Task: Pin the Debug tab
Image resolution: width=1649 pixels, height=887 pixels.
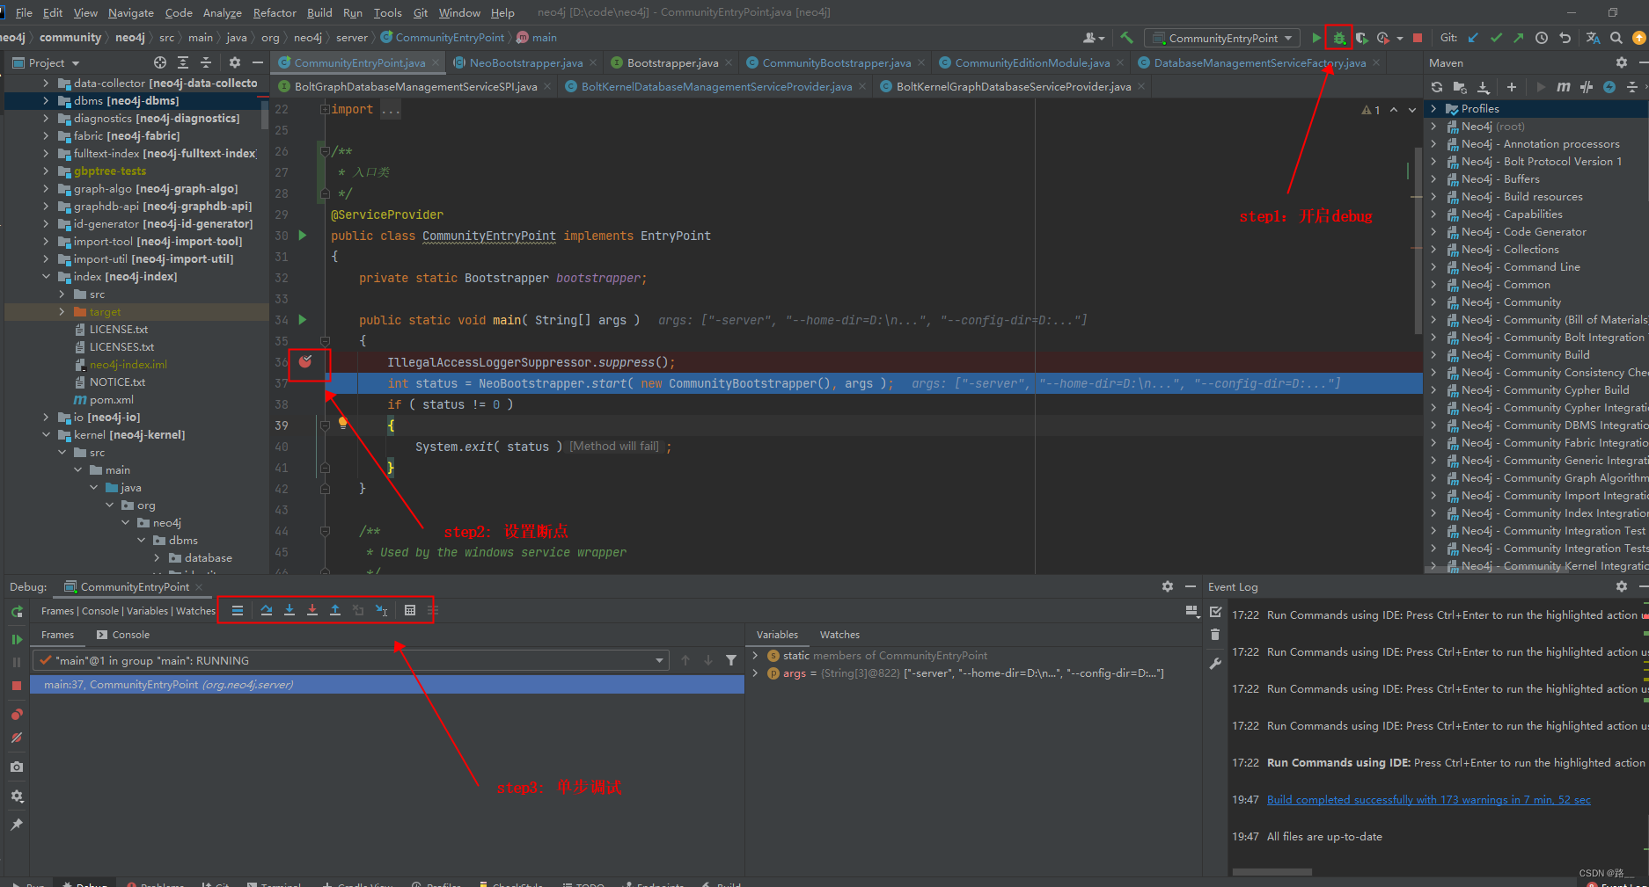Action: pyautogui.click(x=17, y=825)
